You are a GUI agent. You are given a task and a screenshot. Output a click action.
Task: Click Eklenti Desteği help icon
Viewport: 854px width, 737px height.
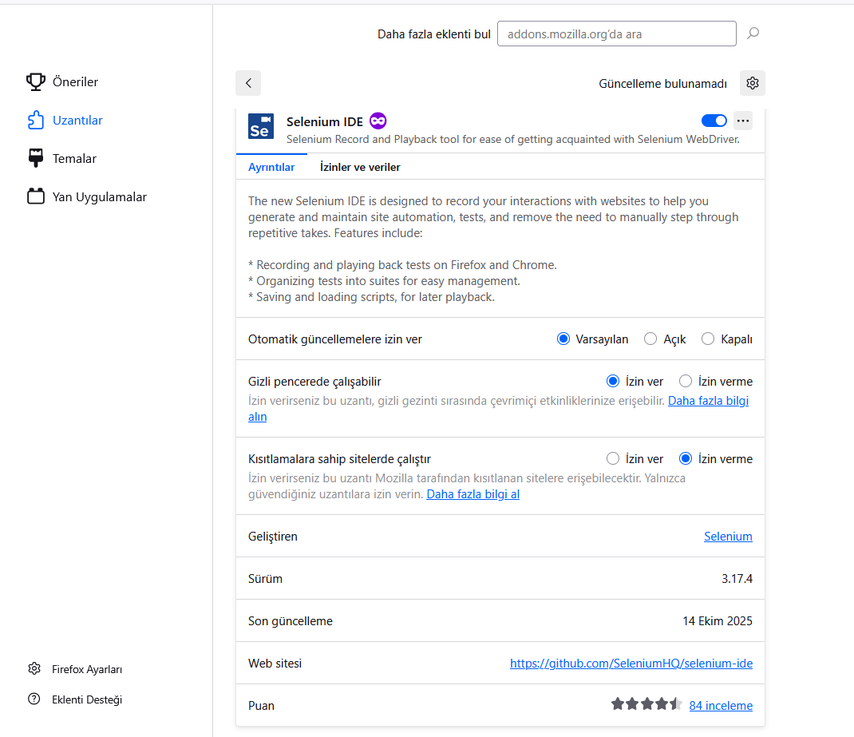[x=34, y=699]
